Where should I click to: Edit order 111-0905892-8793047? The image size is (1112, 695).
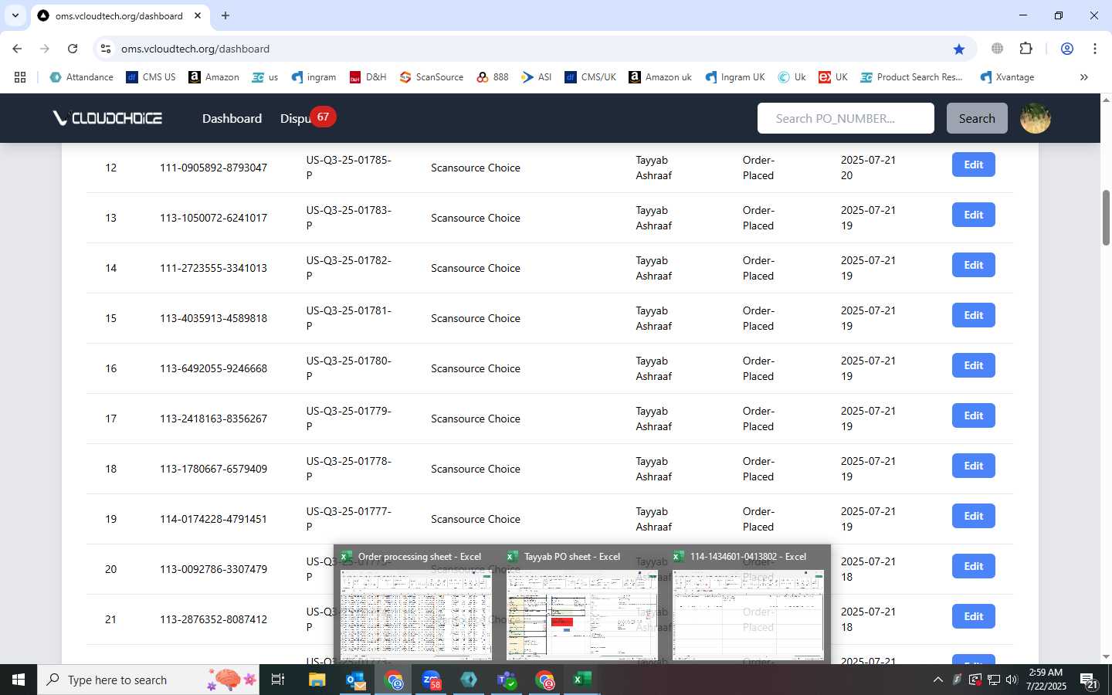(973, 164)
